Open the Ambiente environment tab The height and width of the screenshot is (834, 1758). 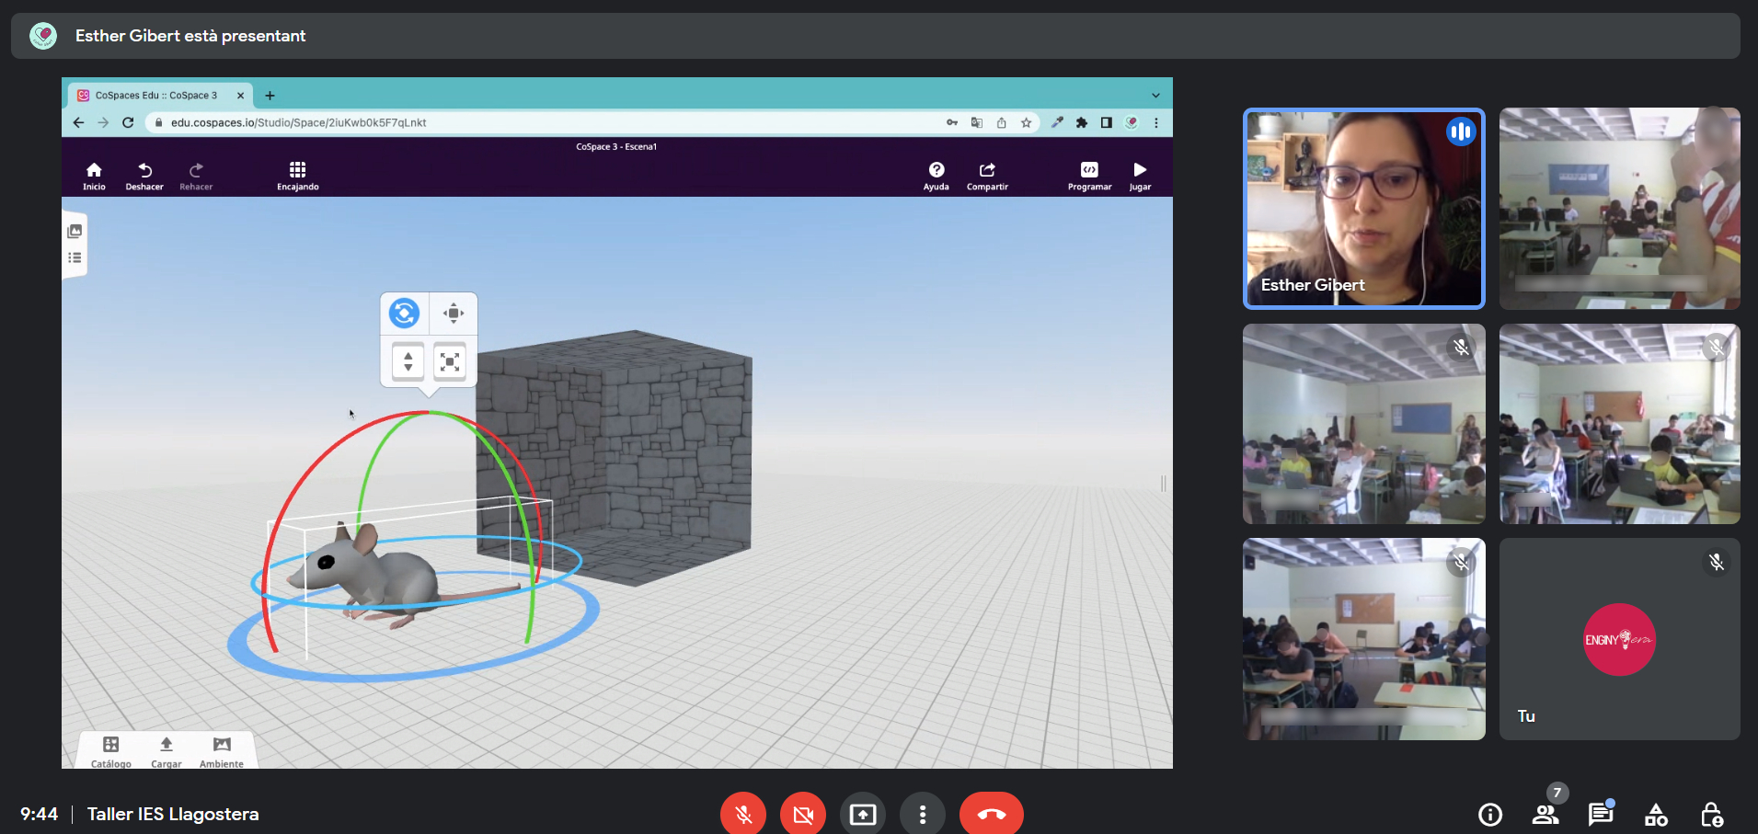222,751
